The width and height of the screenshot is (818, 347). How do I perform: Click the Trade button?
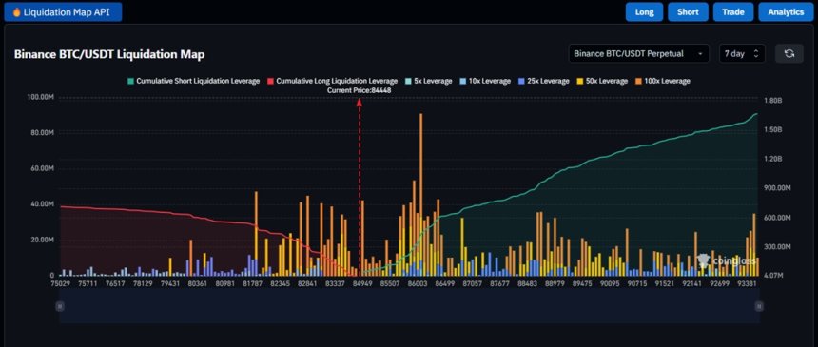[733, 12]
